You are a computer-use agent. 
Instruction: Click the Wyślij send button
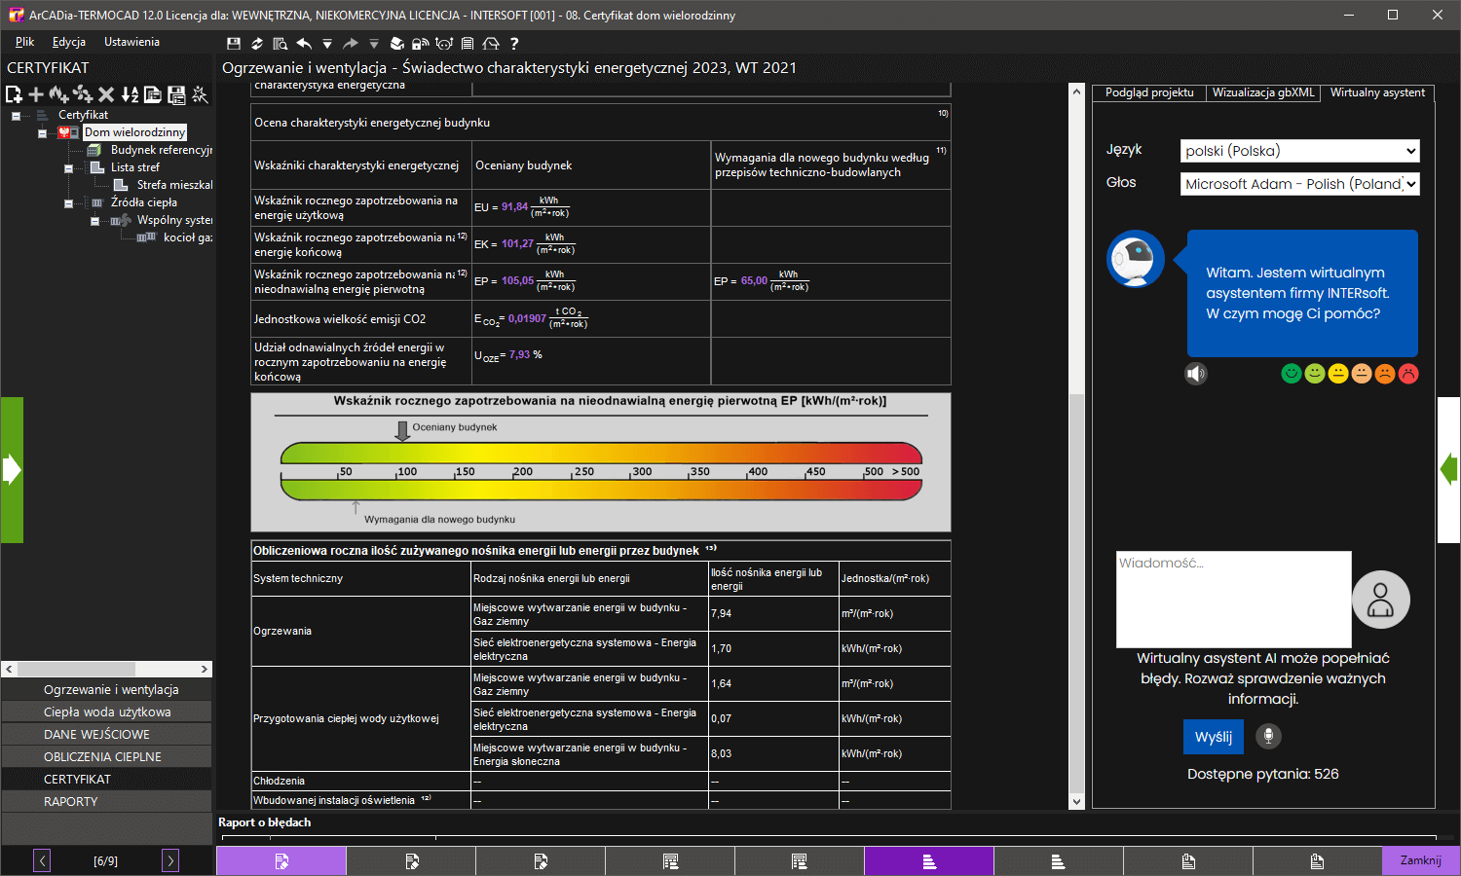[x=1214, y=737]
